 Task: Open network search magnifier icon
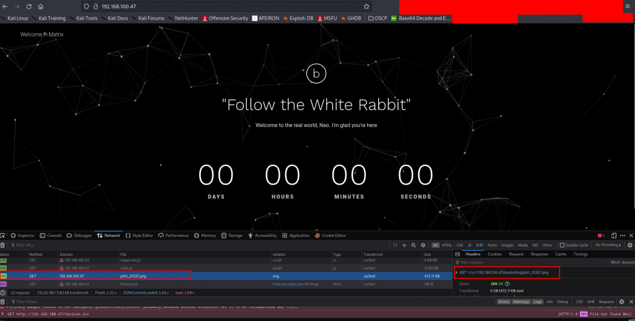(414, 245)
